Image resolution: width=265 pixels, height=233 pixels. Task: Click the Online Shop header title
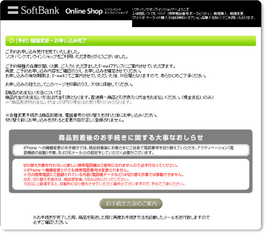point(84,11)
